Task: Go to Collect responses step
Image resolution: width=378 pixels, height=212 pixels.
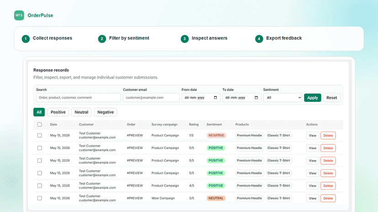Action: [x=47, y=39]
